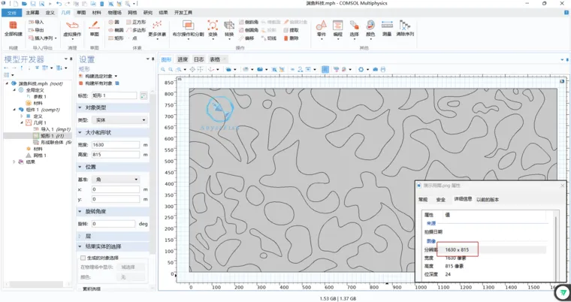Click the 宽度 input field showing 1630

coord(116,145)
